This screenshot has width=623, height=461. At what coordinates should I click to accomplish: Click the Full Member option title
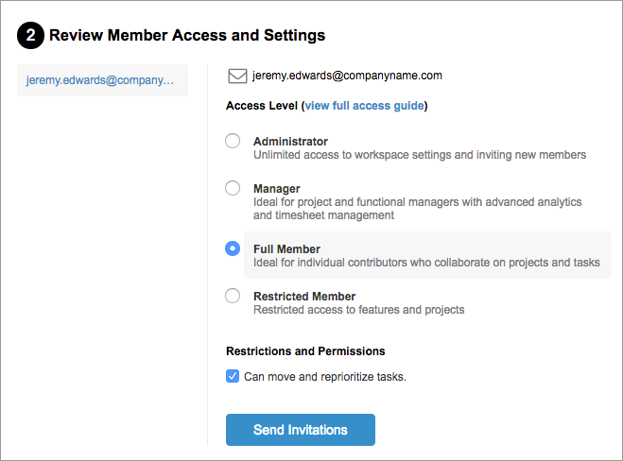click(286, 249)
